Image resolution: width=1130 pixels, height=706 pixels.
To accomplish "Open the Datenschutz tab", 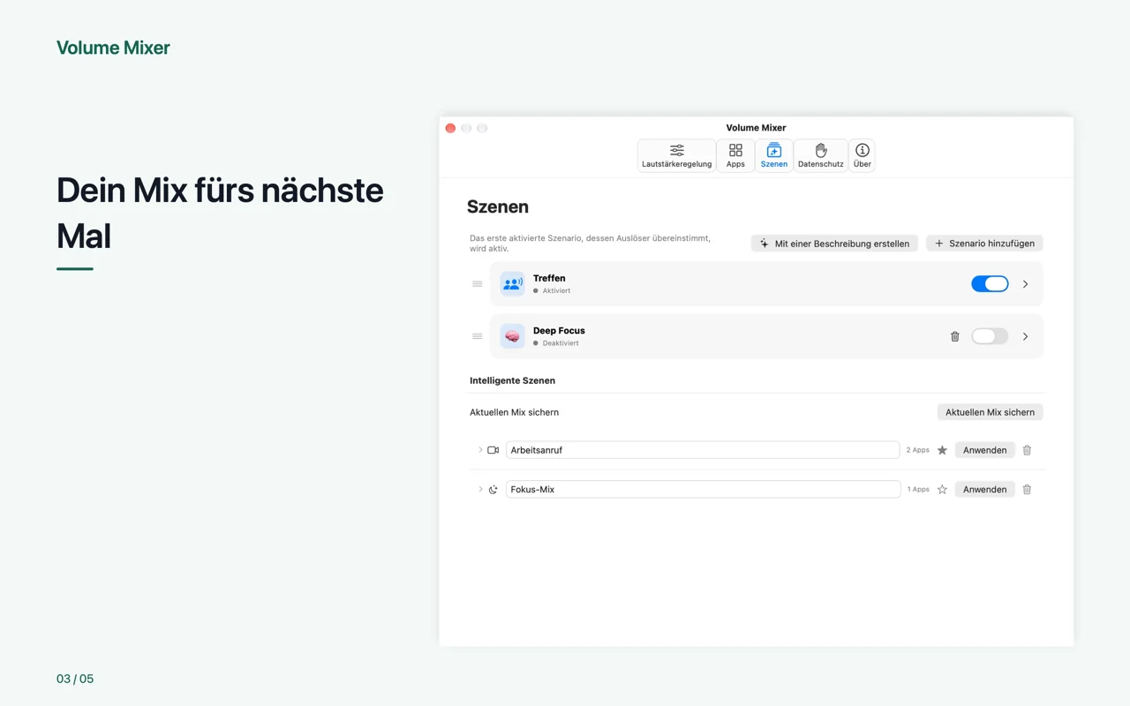I will pyautogui.click(x=820, y=155).
